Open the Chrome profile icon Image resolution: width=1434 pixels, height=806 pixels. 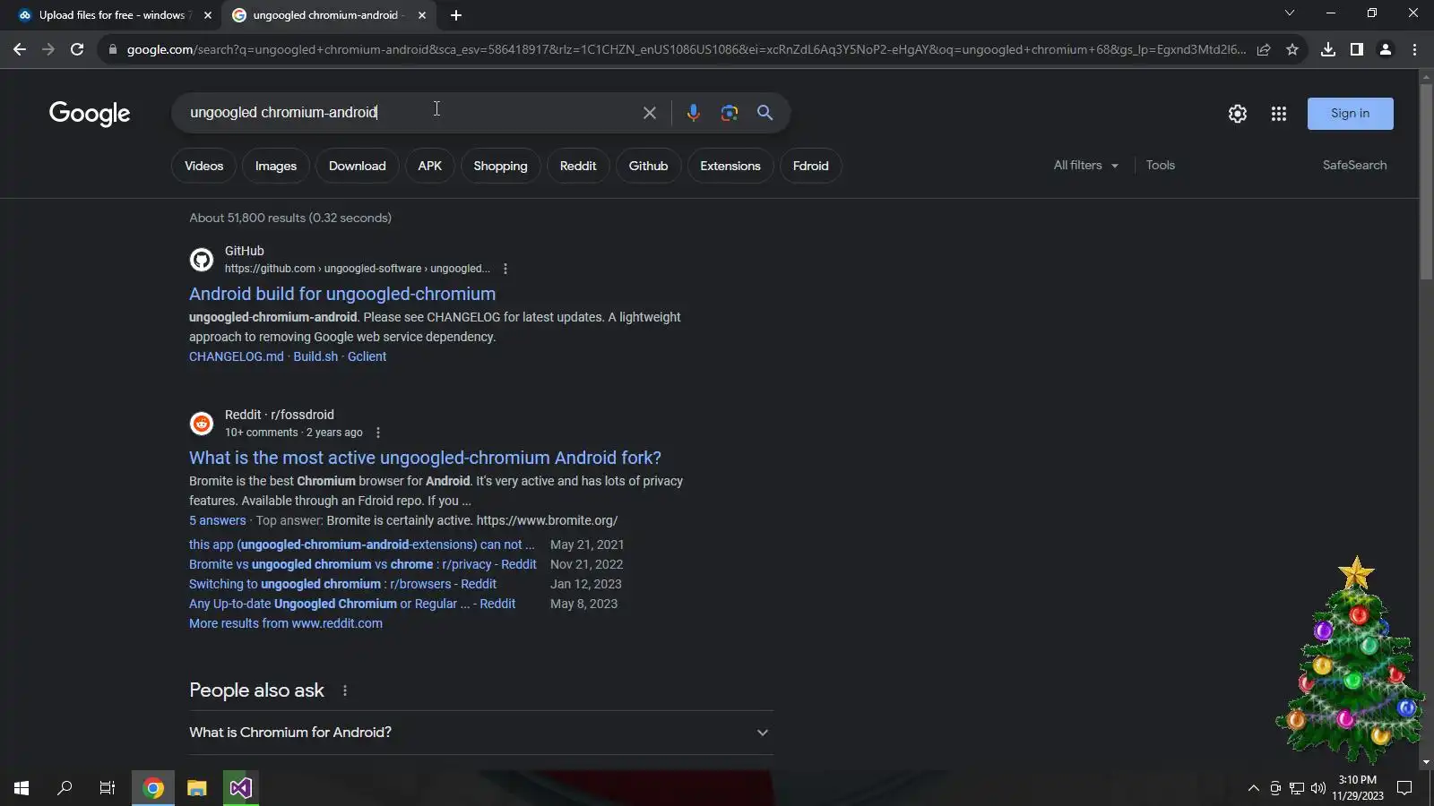click(1386, 49)
